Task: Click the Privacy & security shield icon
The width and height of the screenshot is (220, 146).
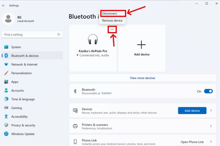Action: click(x=6, y=125)
